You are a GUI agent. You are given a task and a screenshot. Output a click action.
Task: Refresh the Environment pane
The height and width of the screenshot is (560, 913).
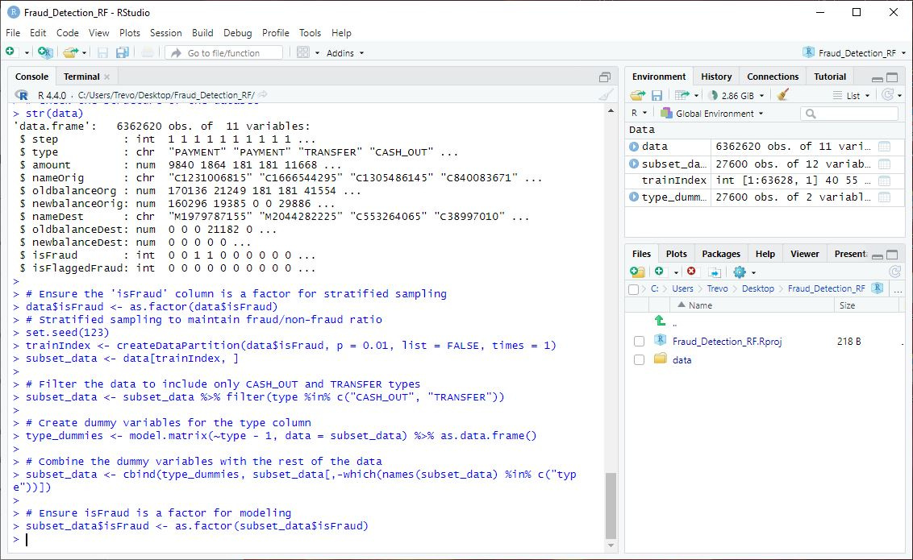pyautogui.click(x=887, y=94)
